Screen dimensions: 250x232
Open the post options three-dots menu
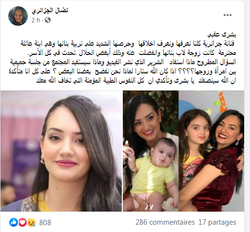pos(228,15)
